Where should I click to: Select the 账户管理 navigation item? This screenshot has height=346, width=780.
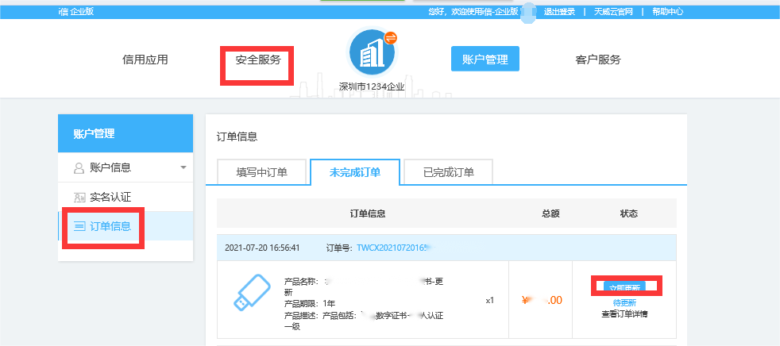click(485, 60)
